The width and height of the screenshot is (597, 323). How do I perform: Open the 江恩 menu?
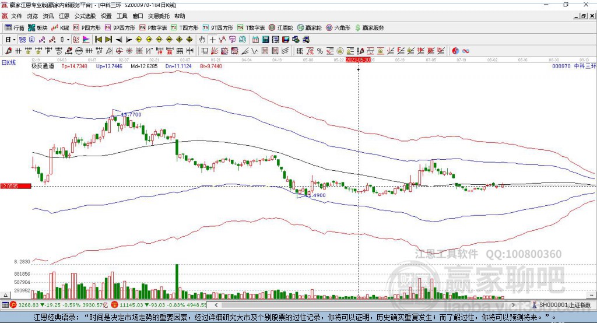tap(64, 16)
